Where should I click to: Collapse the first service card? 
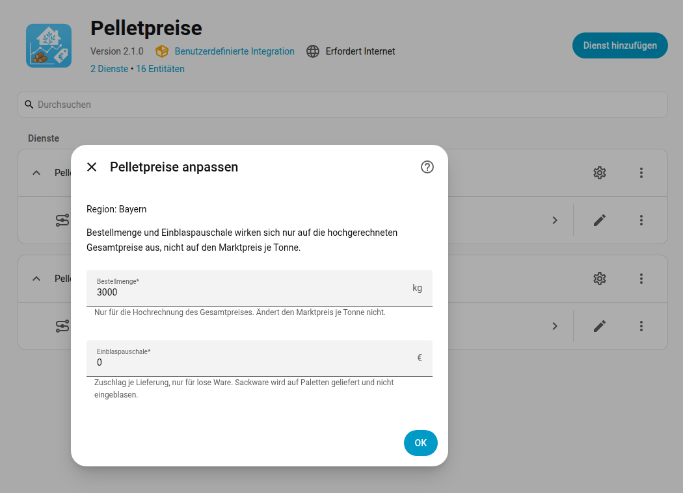coord(36,173)
